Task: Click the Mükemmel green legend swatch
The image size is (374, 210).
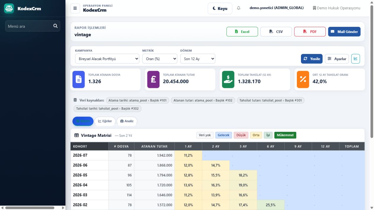Action: [285, 135]
